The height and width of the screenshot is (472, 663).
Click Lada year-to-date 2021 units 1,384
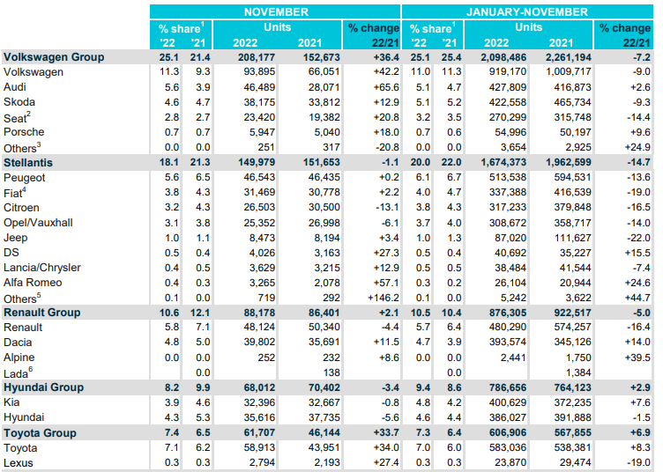point(578,372)
